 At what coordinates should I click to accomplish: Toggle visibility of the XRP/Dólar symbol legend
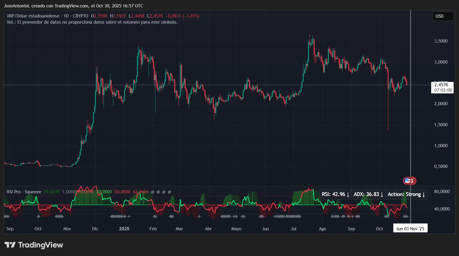point(33,16)
